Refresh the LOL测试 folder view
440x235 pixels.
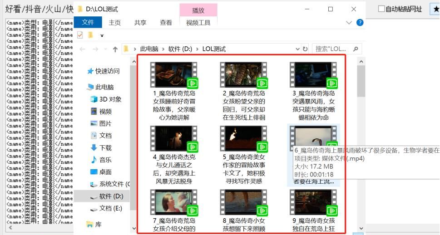[x=305, y=49]
